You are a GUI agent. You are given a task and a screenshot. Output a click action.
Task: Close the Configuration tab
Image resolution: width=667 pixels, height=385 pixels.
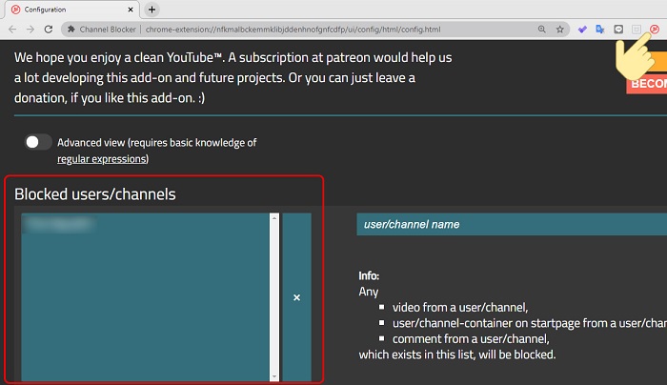(126, 10)
